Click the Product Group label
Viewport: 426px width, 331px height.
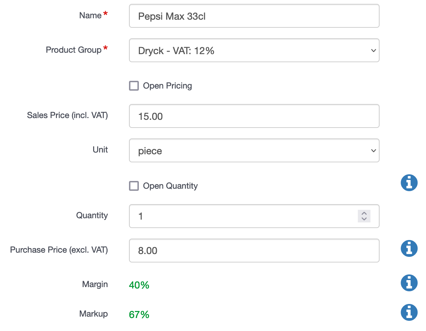pos(74,50)
